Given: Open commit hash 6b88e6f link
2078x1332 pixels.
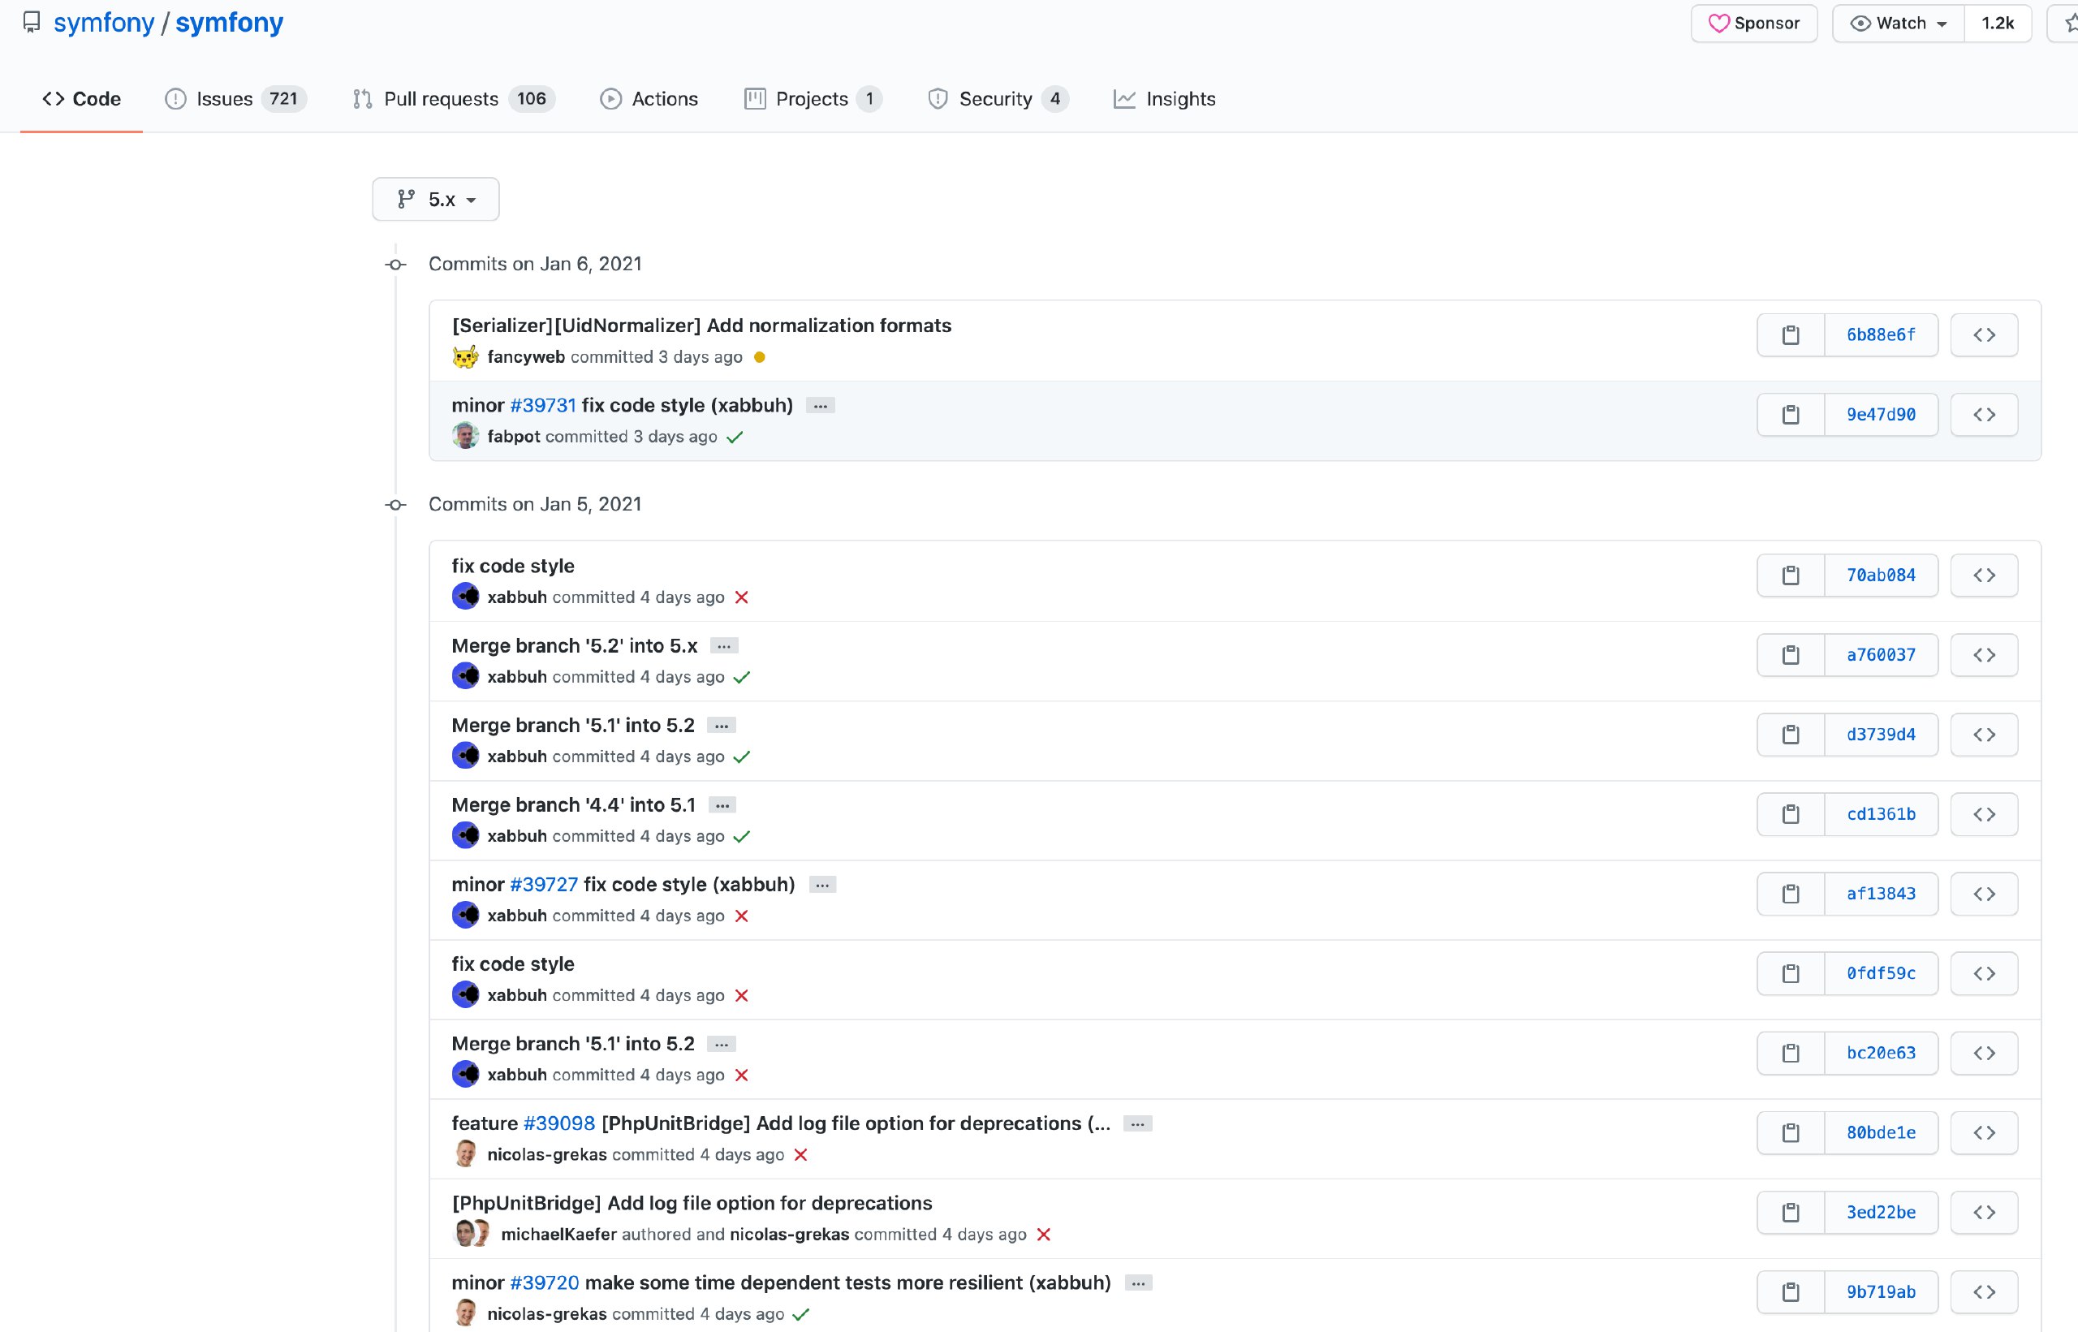Looking at the screenshot, I should (1881, 334).
